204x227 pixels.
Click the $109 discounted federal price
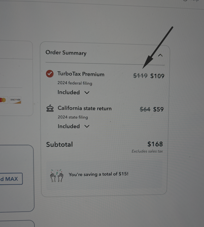[157, 76]
